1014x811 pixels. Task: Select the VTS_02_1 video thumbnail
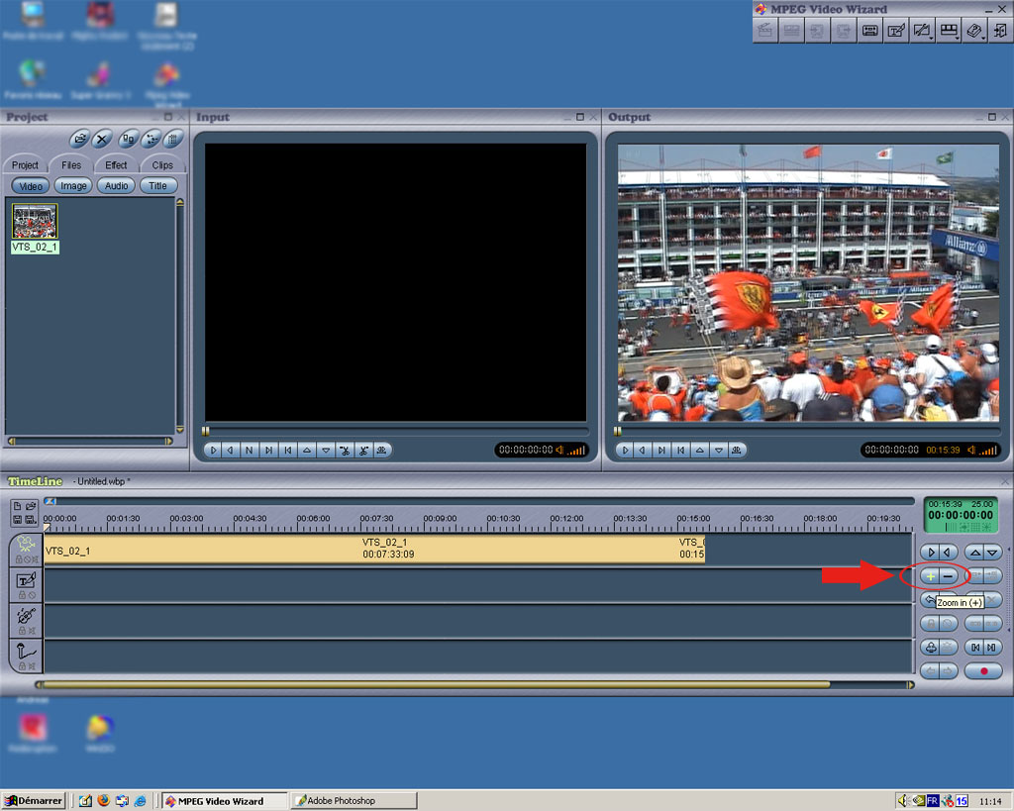[35, 222]
